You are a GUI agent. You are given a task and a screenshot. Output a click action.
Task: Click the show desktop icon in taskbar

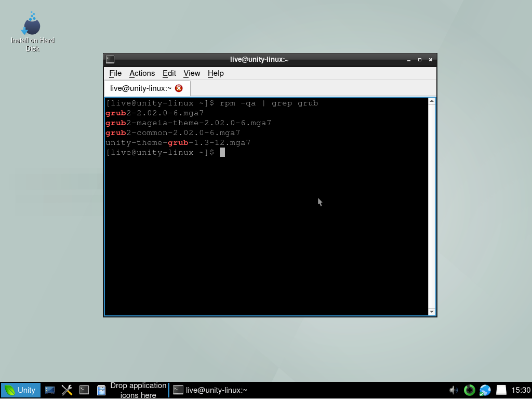50,390
